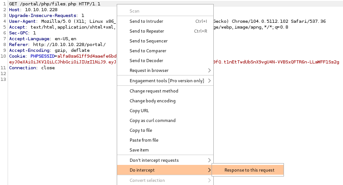The width and height of the screenshot is (343, 185).
Task: Click the Referer header line
Action: [57, 45]
